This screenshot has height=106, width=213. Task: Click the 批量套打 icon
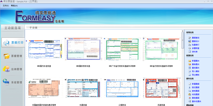pyautogui.click(x=190, y=45)
